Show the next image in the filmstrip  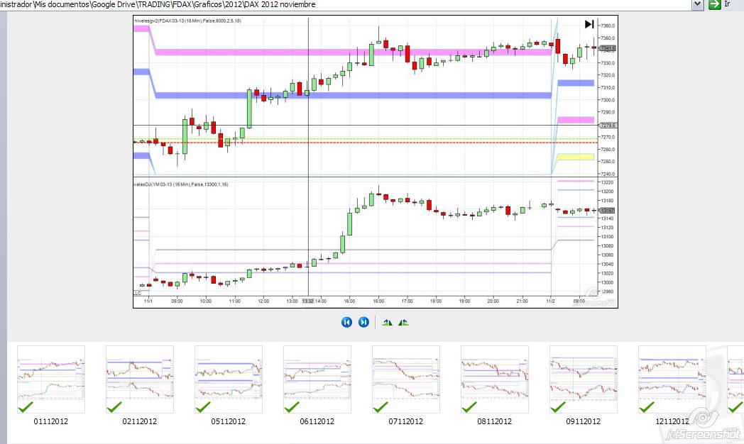363,322
